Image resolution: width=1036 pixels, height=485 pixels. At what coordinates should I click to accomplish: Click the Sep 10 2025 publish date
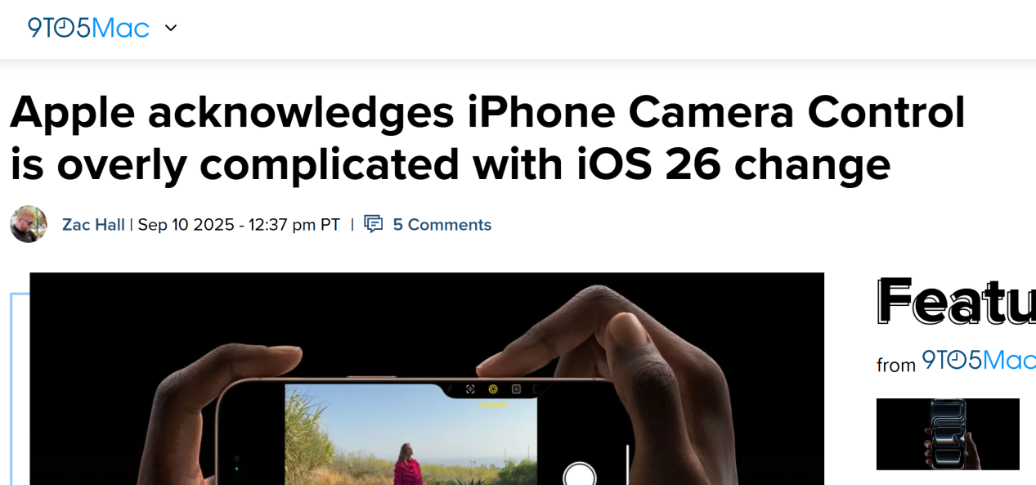tap(186, 224)
